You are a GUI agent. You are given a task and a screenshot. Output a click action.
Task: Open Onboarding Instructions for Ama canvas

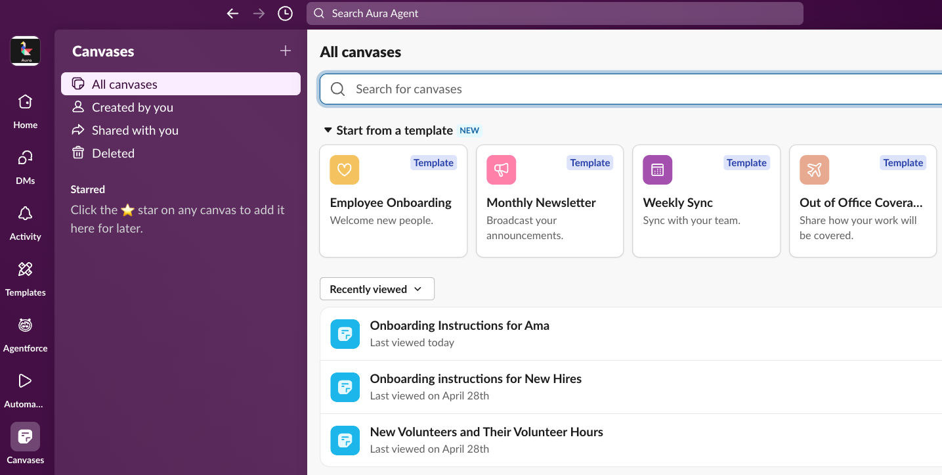(631, 334)
